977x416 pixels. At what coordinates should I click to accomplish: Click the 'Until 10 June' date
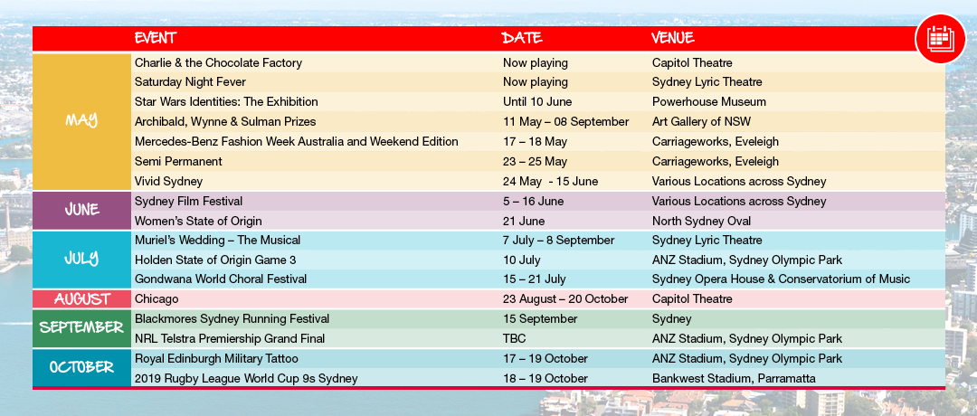537,101
